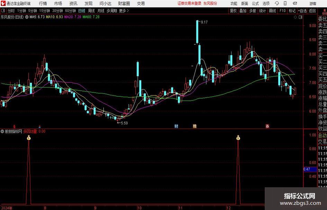Screen dimensions: 327x210
Task: Open the 财富圈 menu
Action: point(124,3)
